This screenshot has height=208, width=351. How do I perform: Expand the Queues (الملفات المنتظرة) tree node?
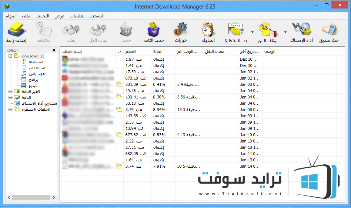coord(10,110)
